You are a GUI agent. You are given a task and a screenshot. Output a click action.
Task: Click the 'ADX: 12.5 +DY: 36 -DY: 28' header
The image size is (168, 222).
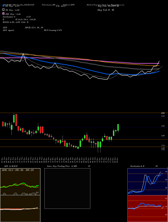pyautogui.click(x=17, y=170)
